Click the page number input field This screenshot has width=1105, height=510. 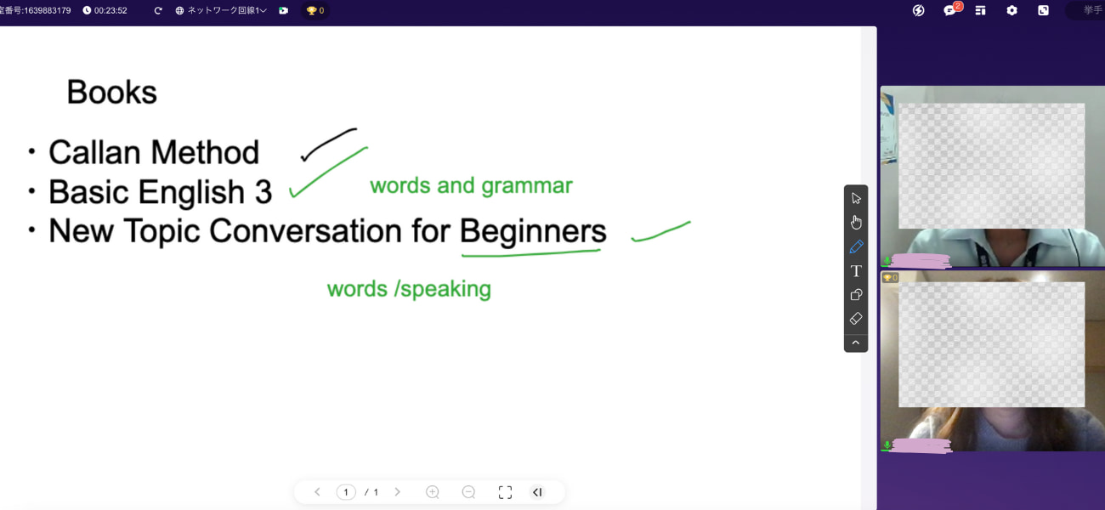(346, 492)
